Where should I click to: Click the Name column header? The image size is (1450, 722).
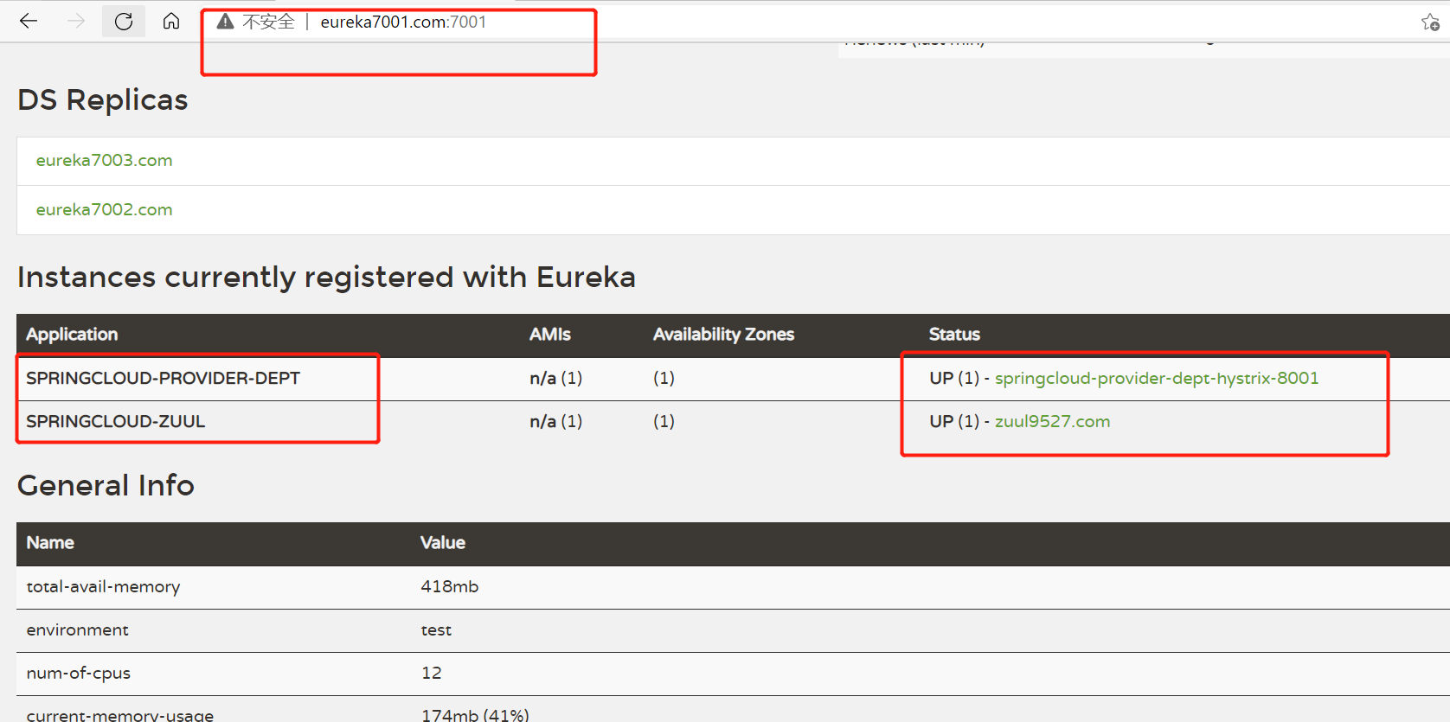point(50,542)
